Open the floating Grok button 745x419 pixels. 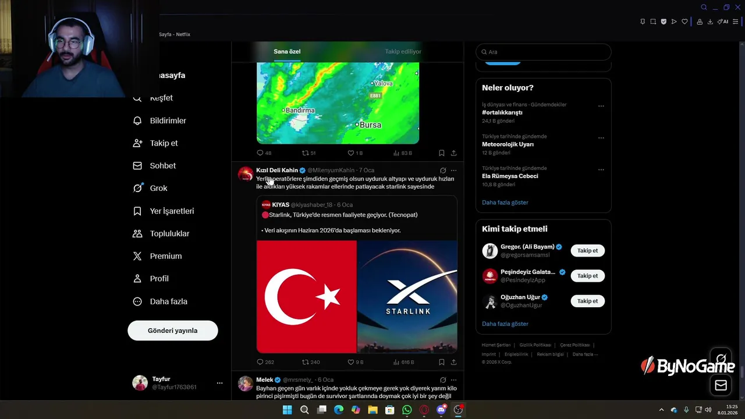click(x=721, y=358)
